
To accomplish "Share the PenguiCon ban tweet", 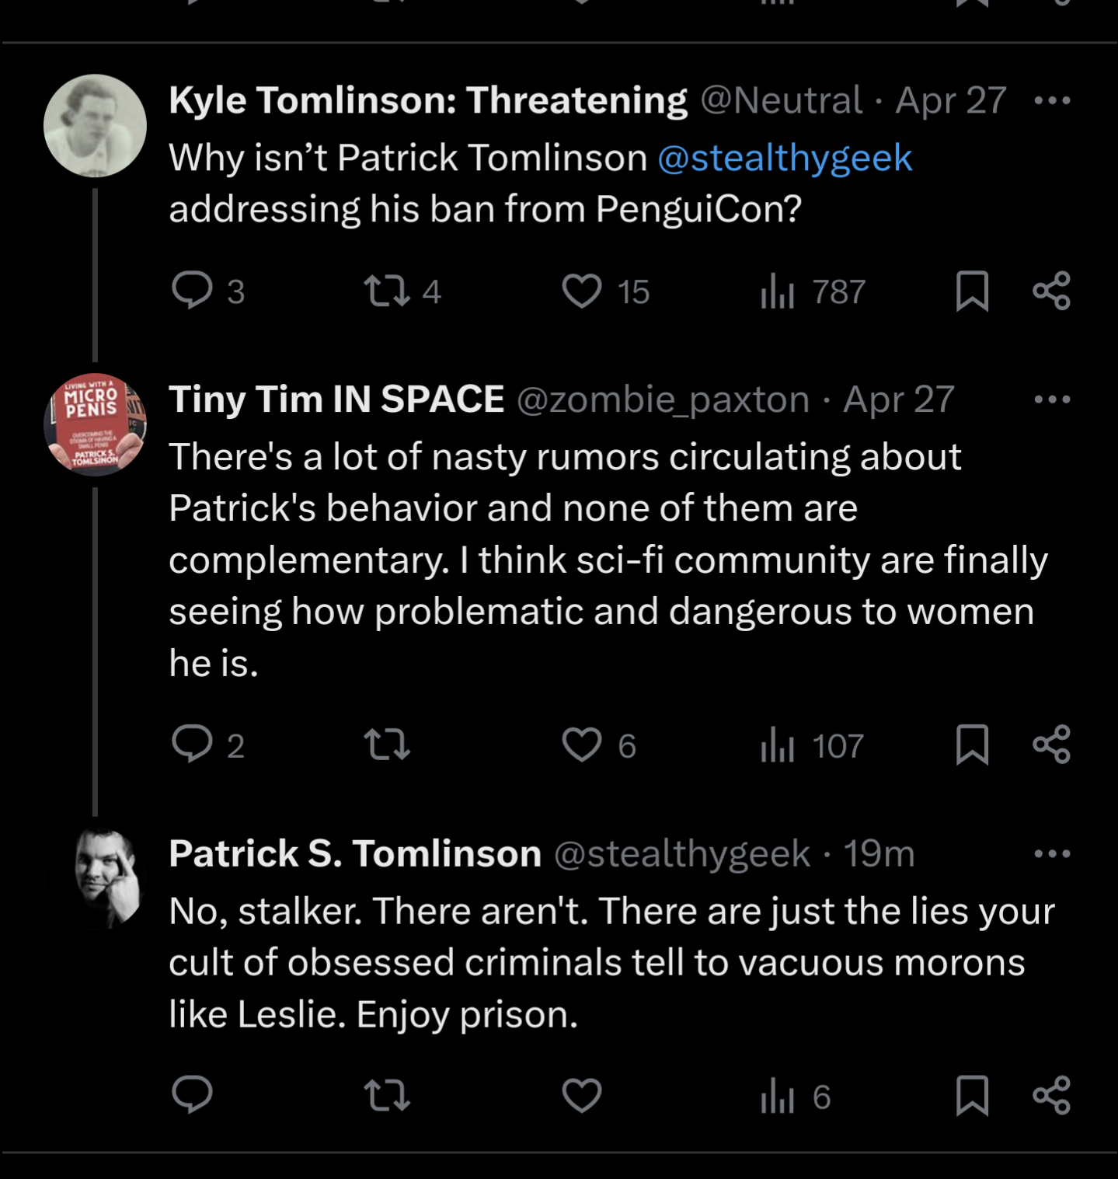I will point(1052,291).
